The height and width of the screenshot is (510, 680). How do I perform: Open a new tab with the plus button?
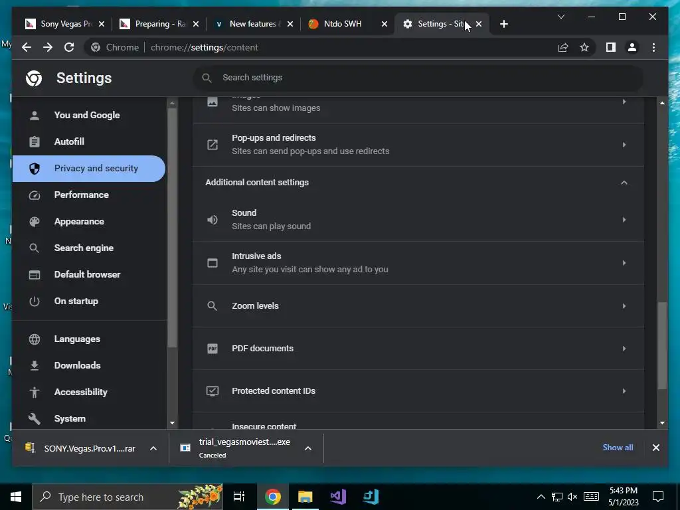pyautogui.click(x=503, y=24)
